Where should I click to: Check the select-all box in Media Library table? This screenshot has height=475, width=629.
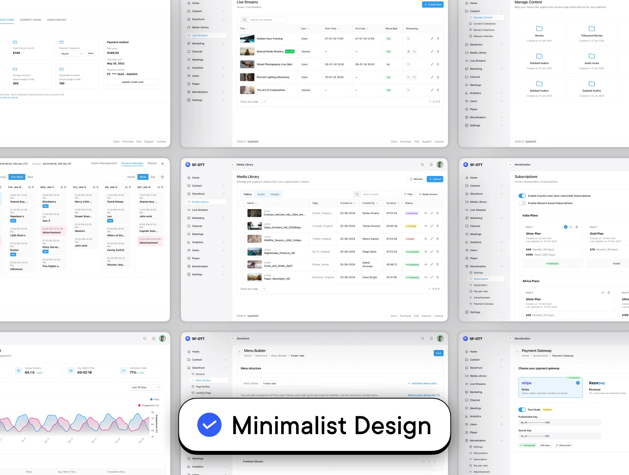click(241, 203)
